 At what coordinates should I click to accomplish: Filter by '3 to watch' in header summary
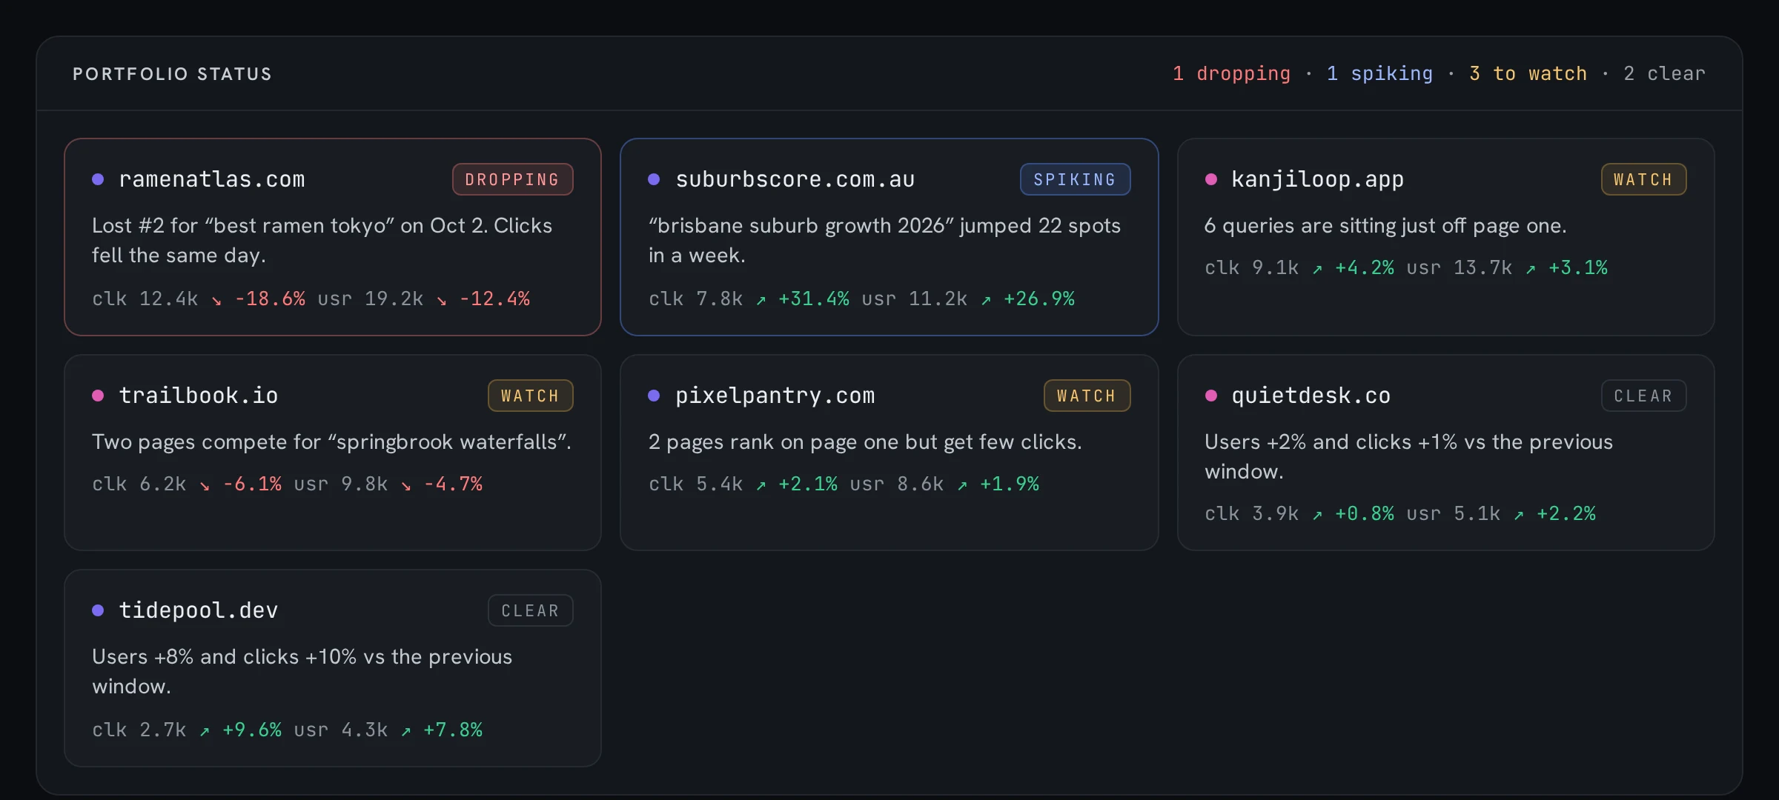point(1528,73)
